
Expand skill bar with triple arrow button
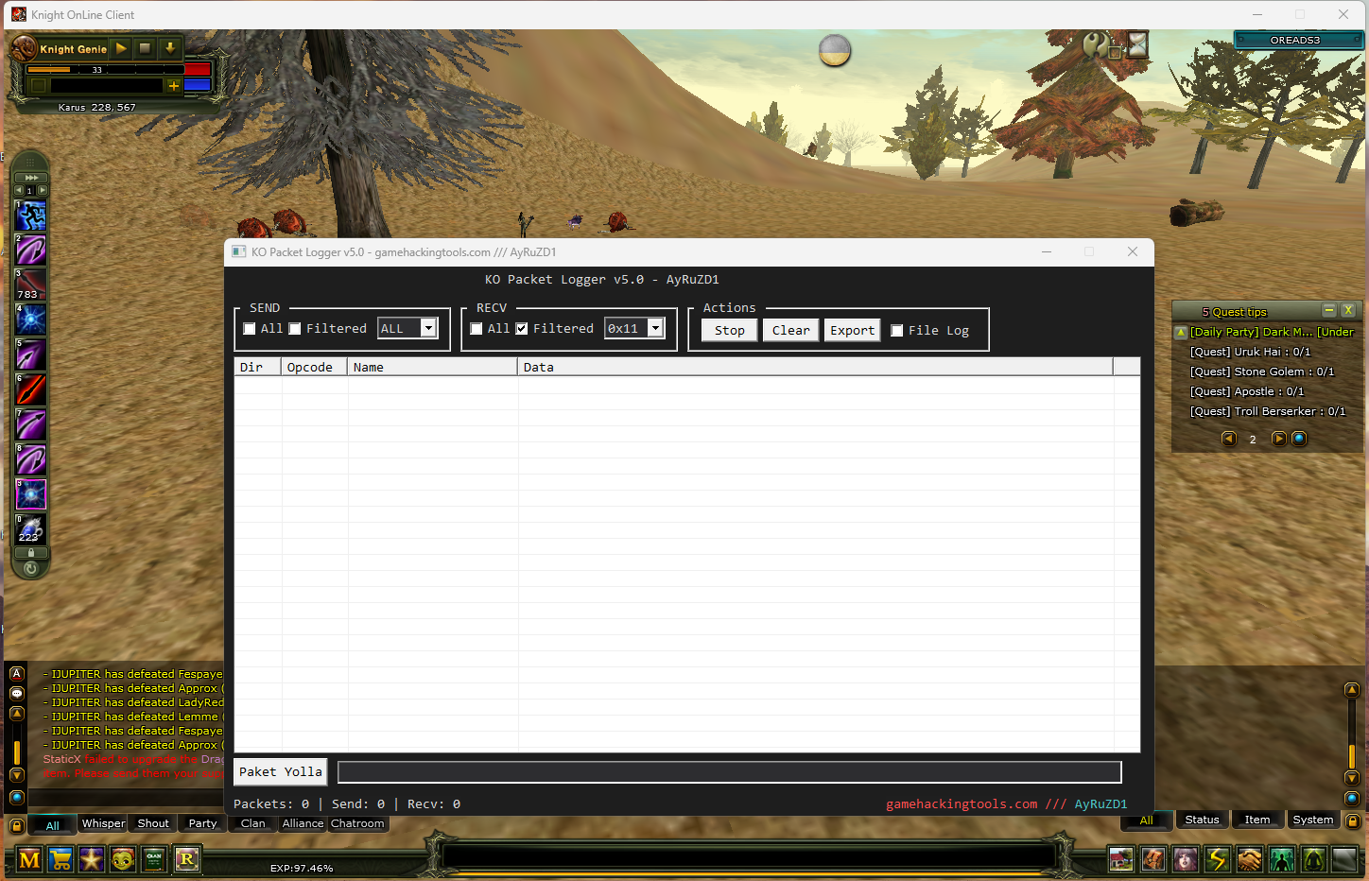point(31,178)
